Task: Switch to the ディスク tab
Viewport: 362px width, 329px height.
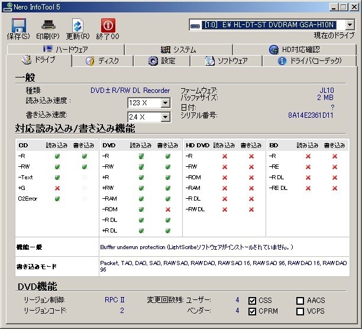Action: (x=102, y=61)
